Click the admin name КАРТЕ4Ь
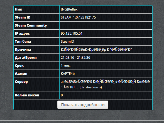164x123 pixels. pos(68,74)
